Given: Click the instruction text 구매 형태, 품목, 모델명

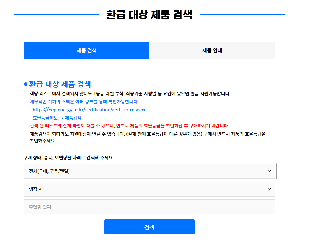Looking at the screenshot, I should point(68,158).
